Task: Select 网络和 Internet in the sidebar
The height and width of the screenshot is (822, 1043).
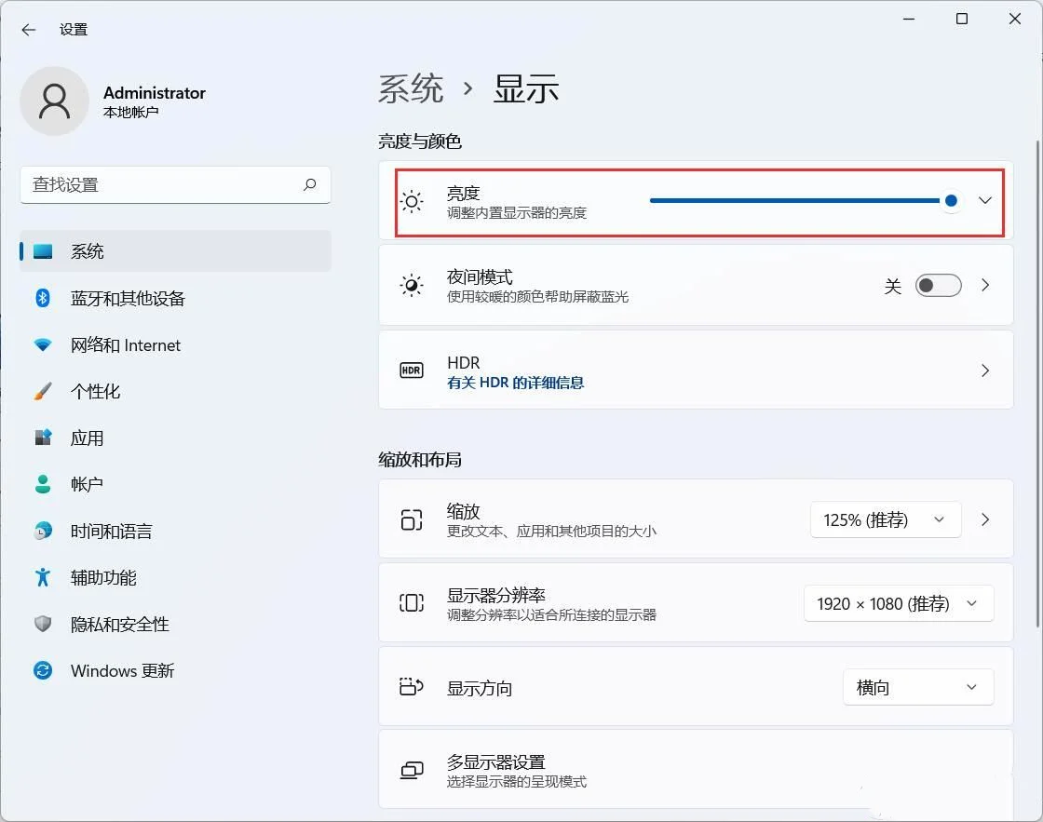Action: tap(176, 344)
